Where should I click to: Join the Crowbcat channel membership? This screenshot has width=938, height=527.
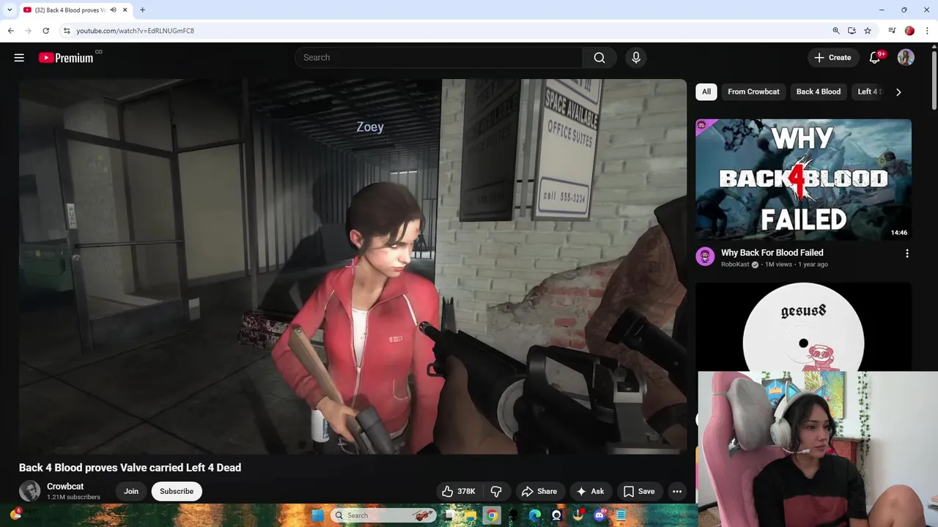click(131, 491)
